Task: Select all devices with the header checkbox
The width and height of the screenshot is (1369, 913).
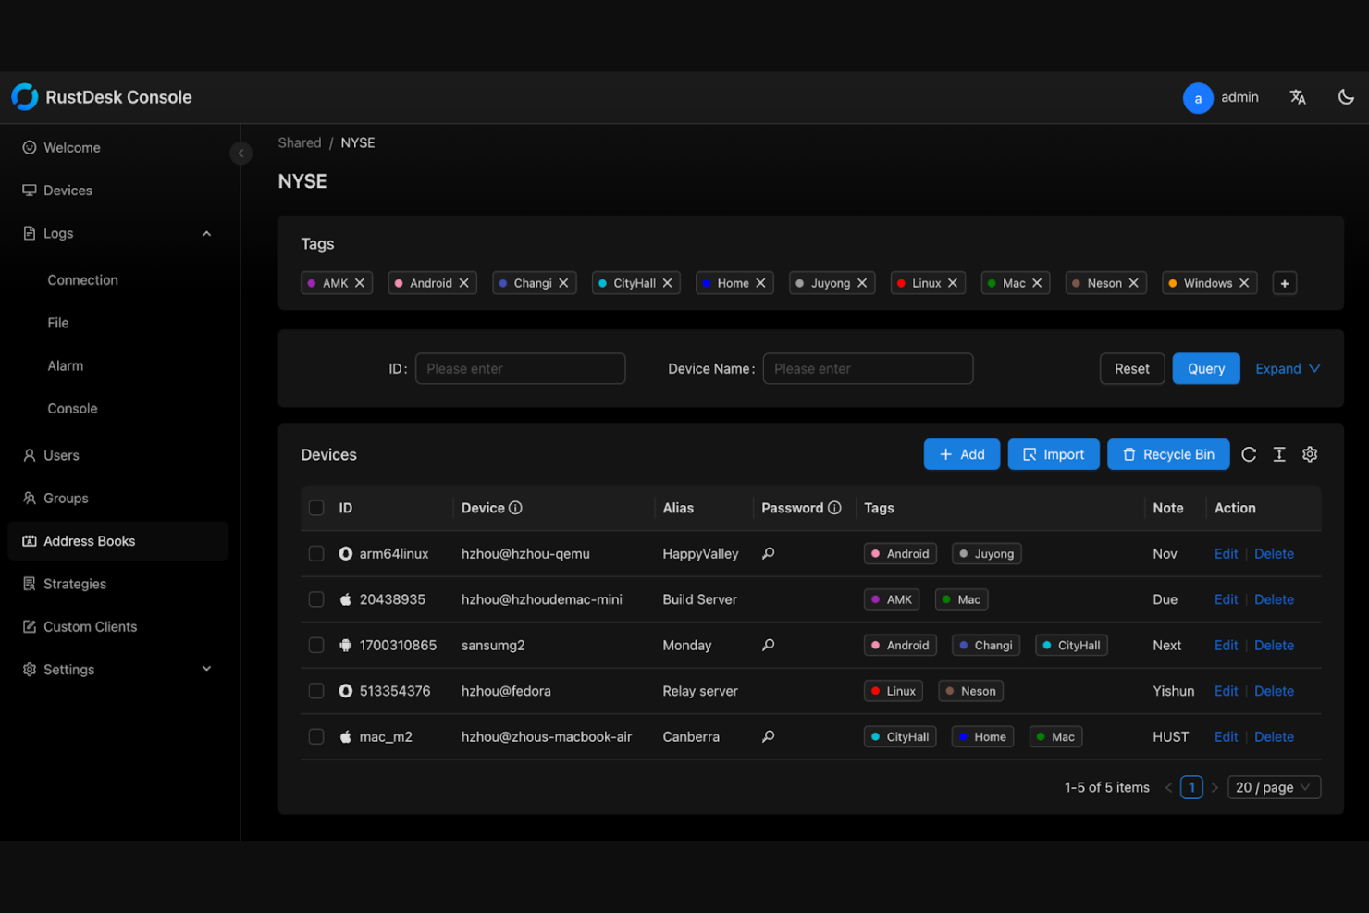Action: [316, 508]
